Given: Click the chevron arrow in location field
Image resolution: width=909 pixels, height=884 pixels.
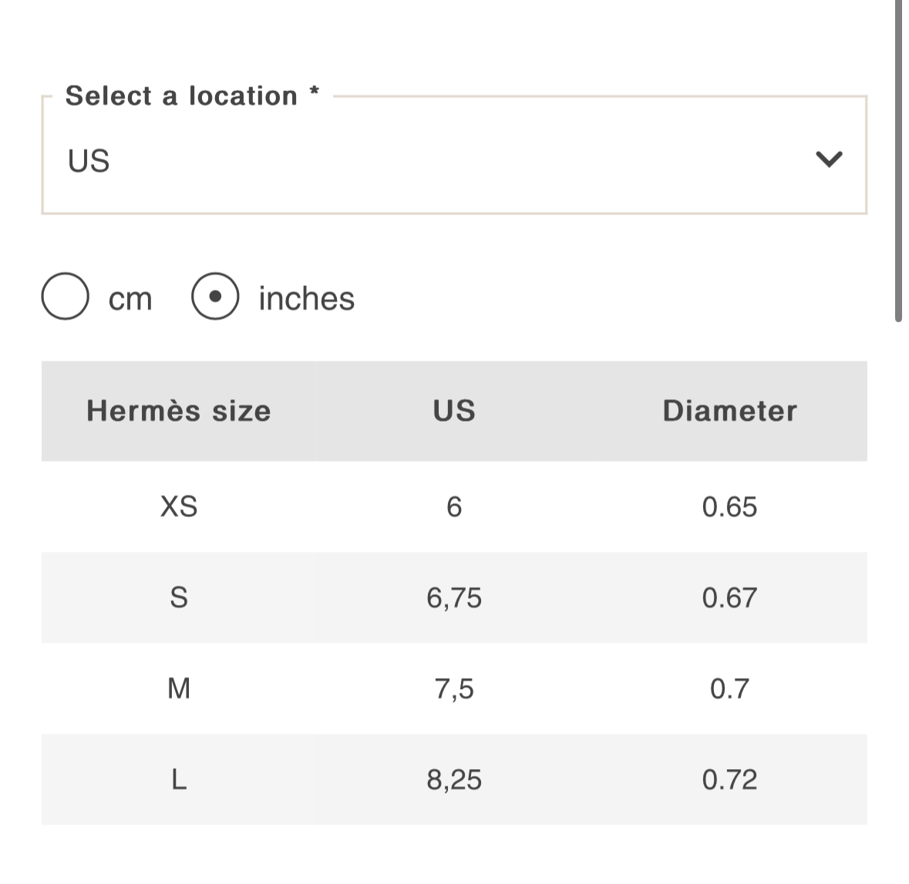Looking at the screenshot, I should (828, 159).
